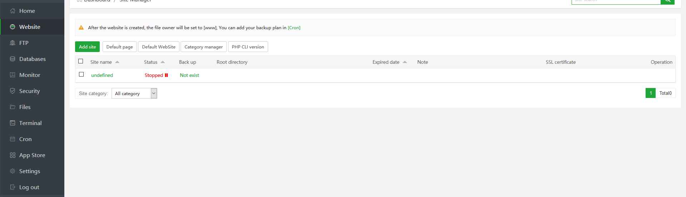Click the FTP globe icon

pyautogui.click(x=13, y=43)
